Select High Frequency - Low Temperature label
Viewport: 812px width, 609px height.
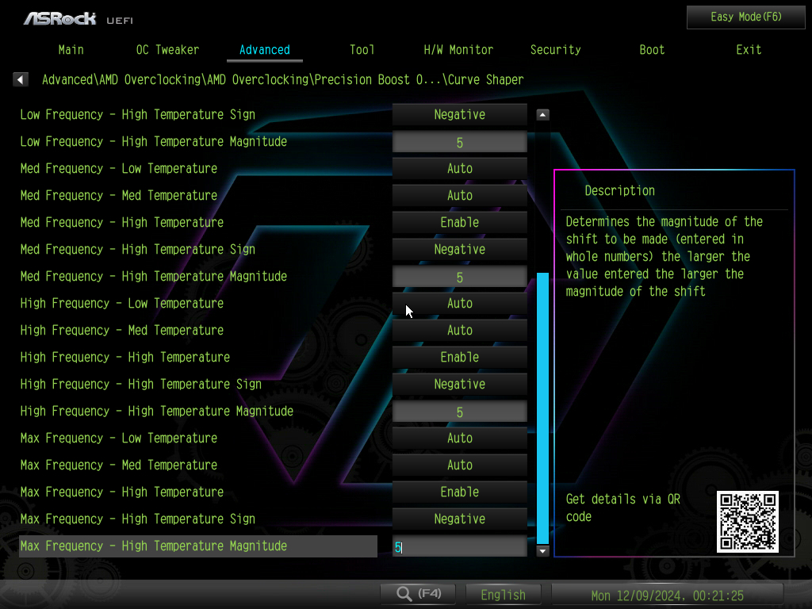coord(121,303)
